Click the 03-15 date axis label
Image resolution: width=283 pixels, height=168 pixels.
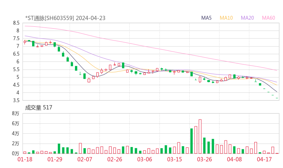174,159
